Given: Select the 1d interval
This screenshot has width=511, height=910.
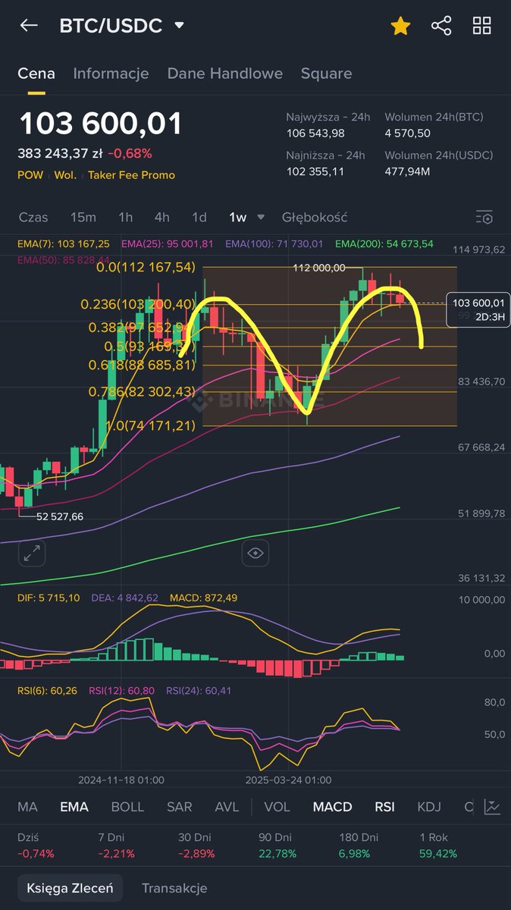Looking at the screenshot, I should 199,217.
